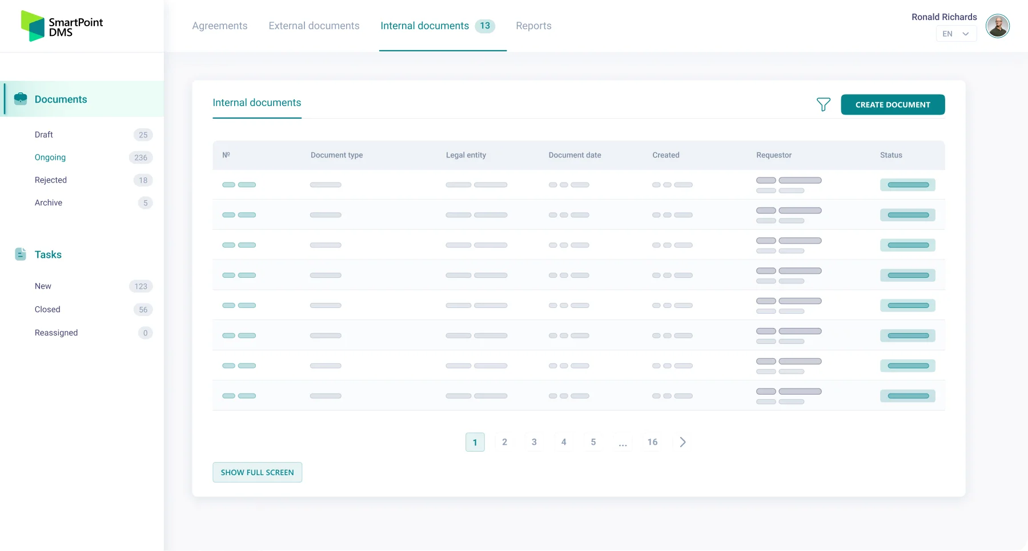Open the Rejected documents list
1028x551 pixels.
pyautogui.click(x=51, y=180)
